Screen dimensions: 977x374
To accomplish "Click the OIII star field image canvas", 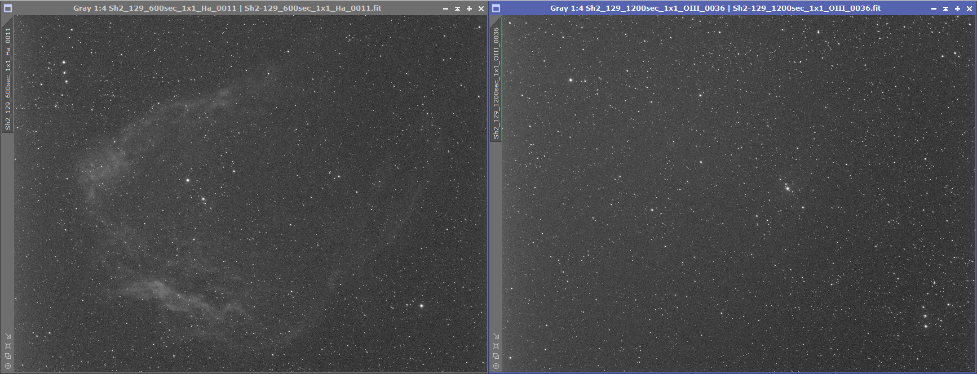I will point(739,194).
